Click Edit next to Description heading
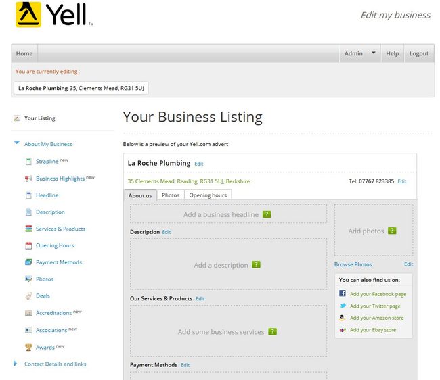 [167, 232]
